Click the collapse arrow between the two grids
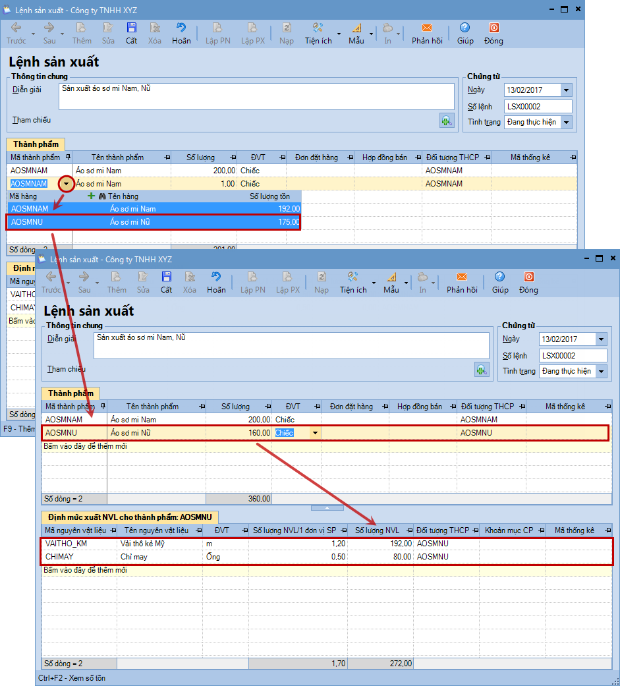Image resolution: width=620 pixels, height=686 pixels. (x=327, y=508)
